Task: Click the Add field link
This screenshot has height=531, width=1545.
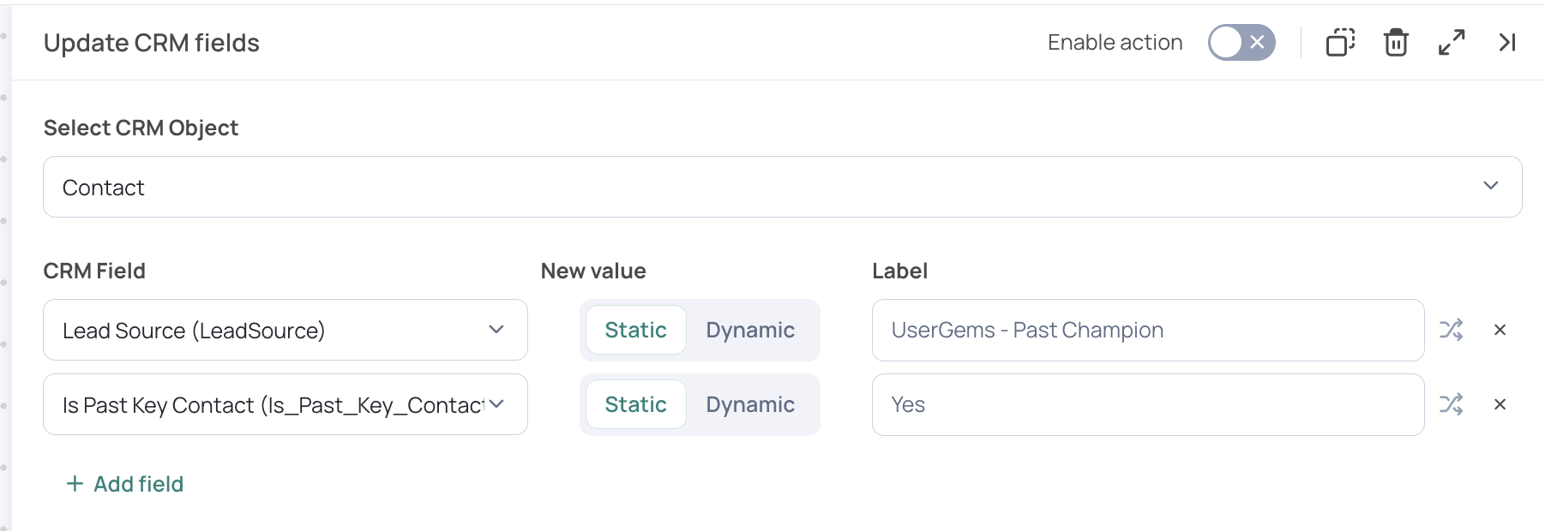Action: click(x=125, y=484)
